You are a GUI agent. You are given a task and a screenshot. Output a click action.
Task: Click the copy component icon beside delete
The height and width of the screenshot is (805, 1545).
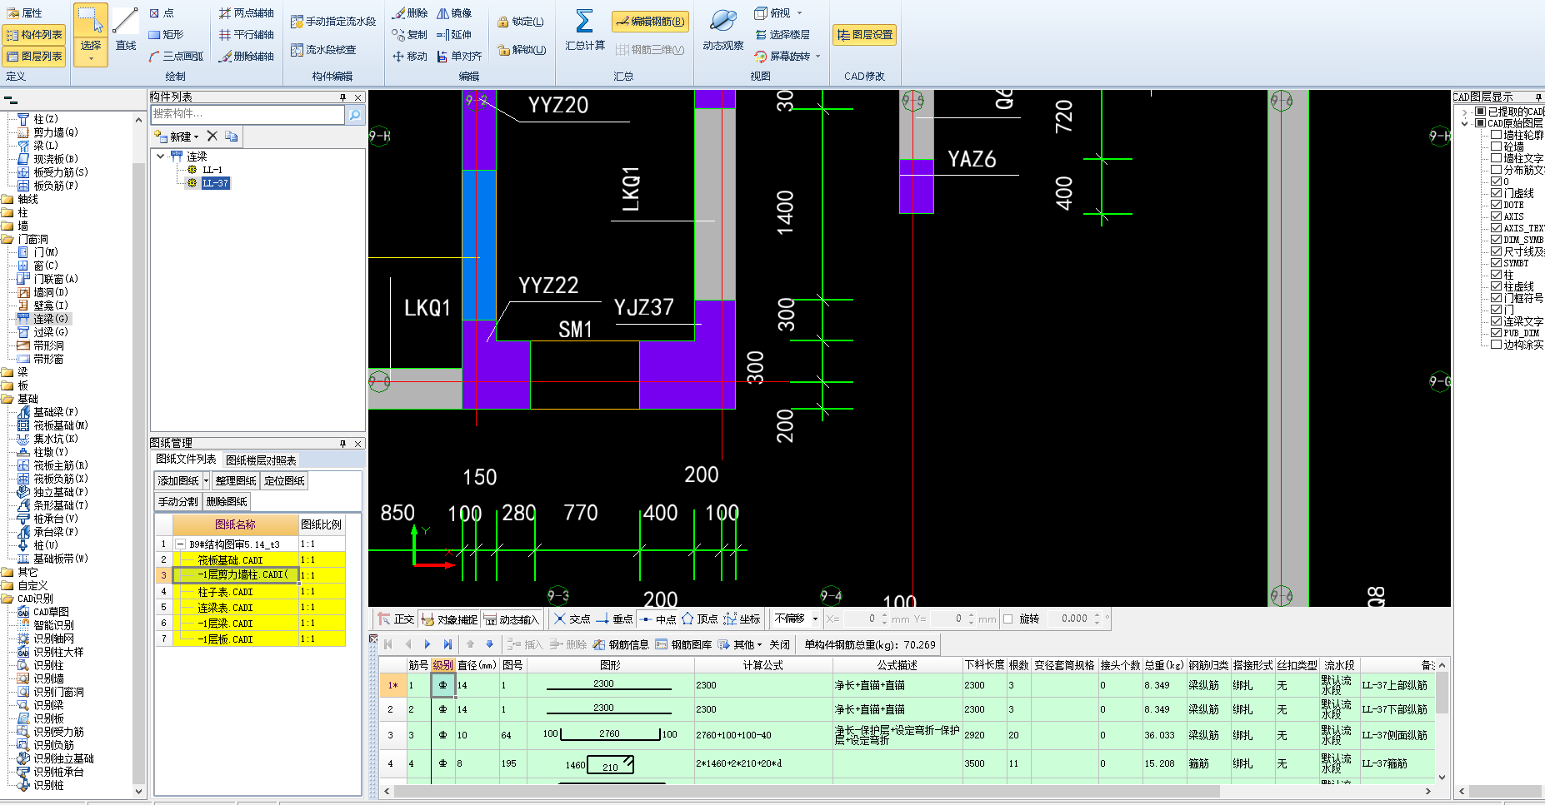tap(232, 137)
